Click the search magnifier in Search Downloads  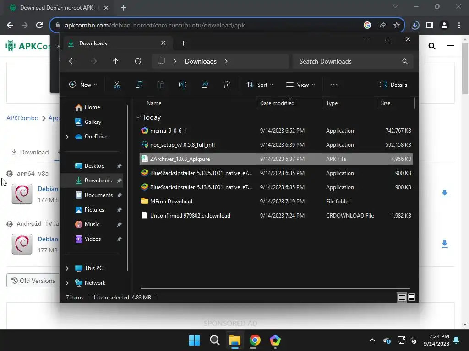(x=405, y=61)
